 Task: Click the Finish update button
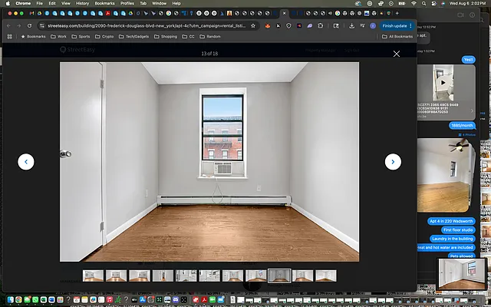(394, 25)
